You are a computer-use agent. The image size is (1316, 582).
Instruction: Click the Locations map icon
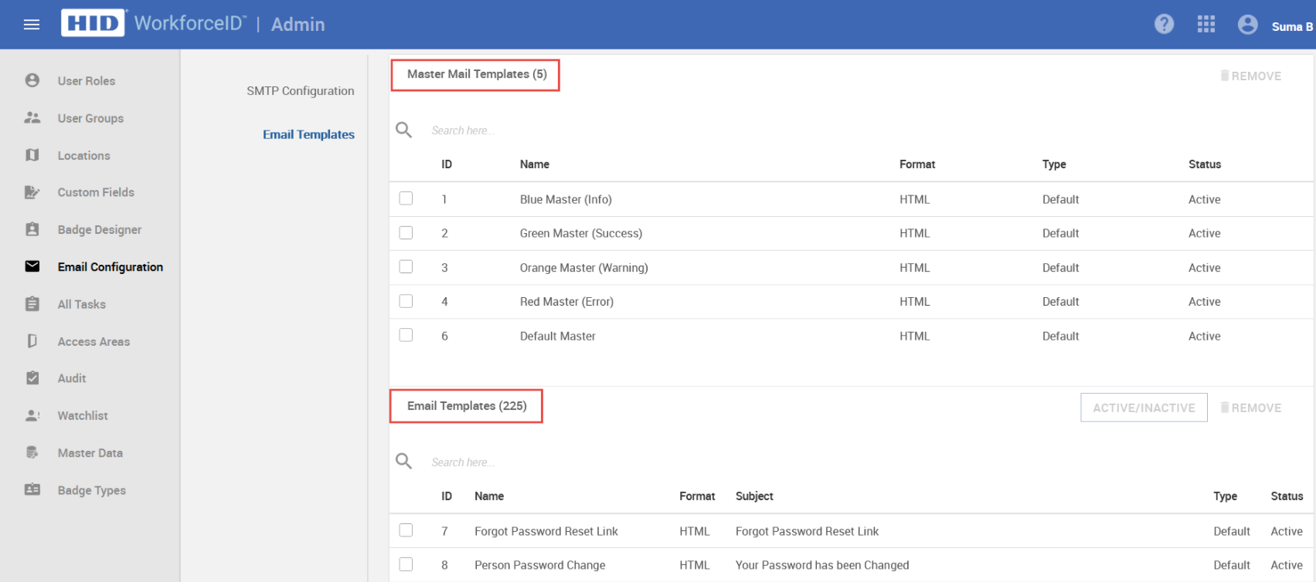tap(32, 155)
